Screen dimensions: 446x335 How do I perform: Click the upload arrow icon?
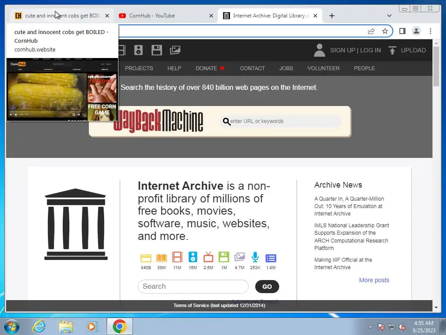[392, 51]
